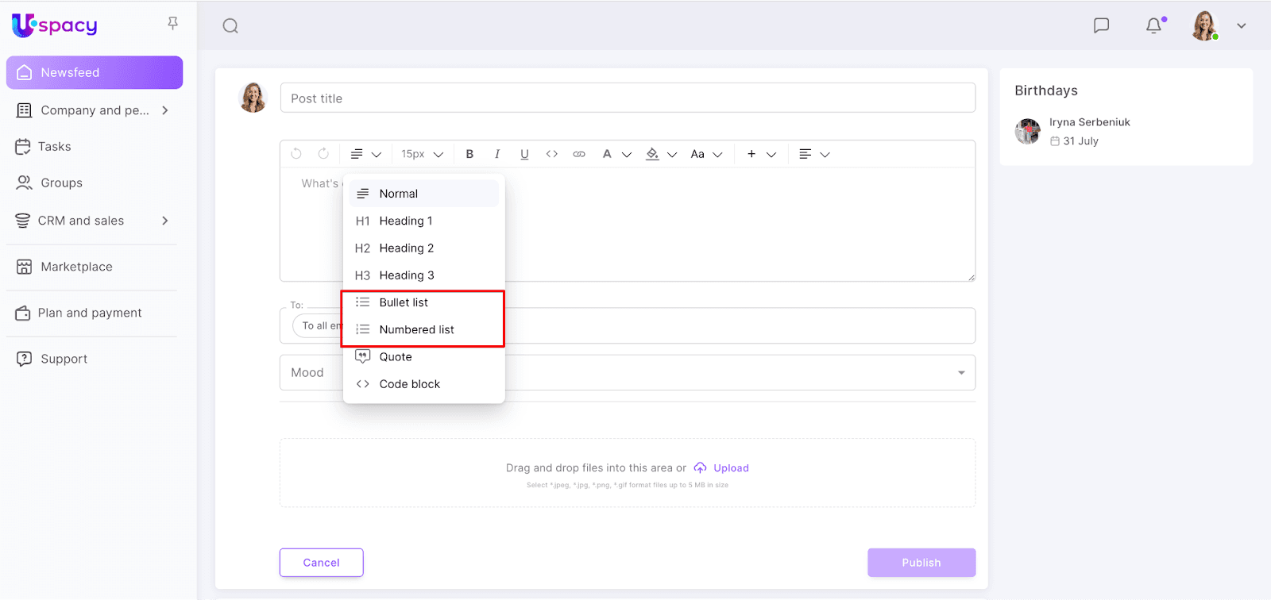This screenshot has width=1271, height=600.
Task: Pin the sidebar with pin icon
Action: coord(172,24)
